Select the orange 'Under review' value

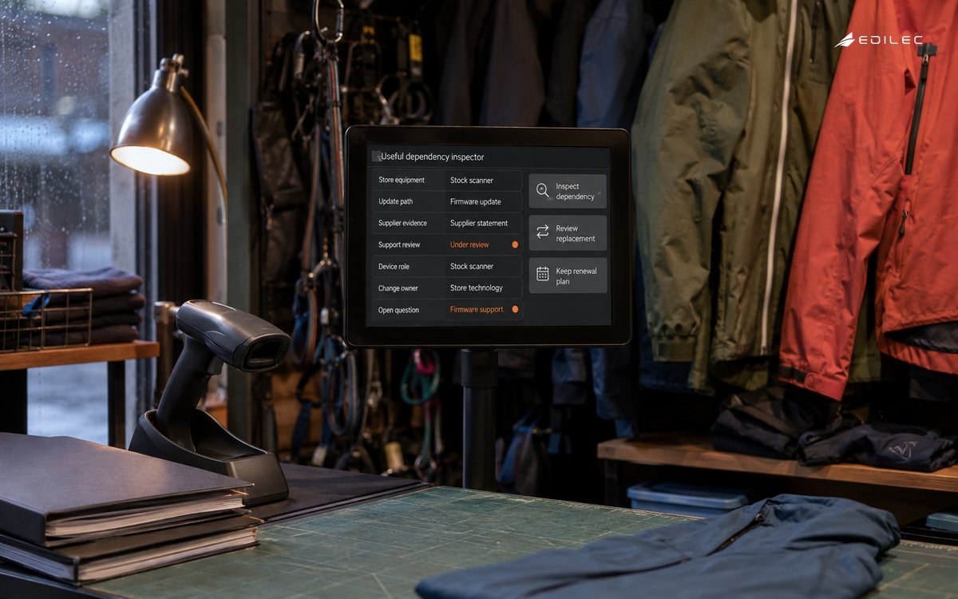tap(469, 244)
